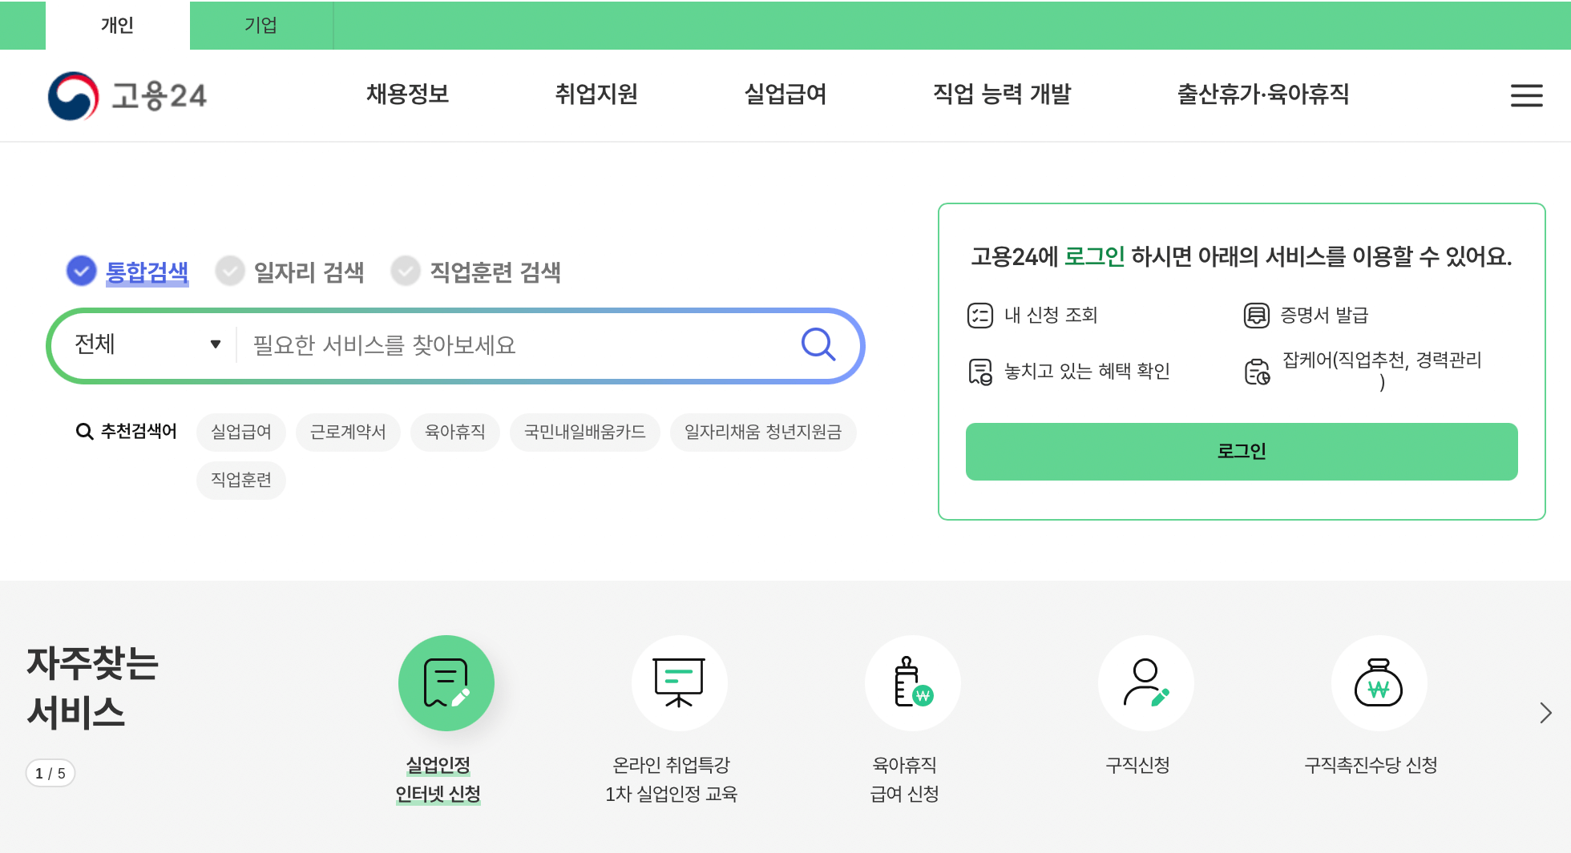Advance the 자주찾는 서비스 carousel arrow
1571x853 pixels.
tap(1544, 710)
